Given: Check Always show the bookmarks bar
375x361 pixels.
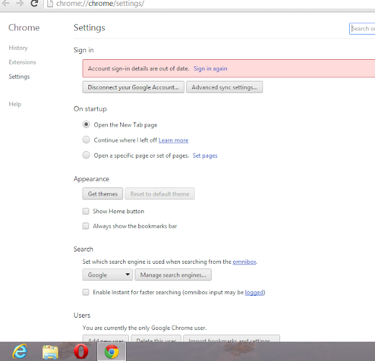Looking at the screenshot, I should [x=86, y=226].
